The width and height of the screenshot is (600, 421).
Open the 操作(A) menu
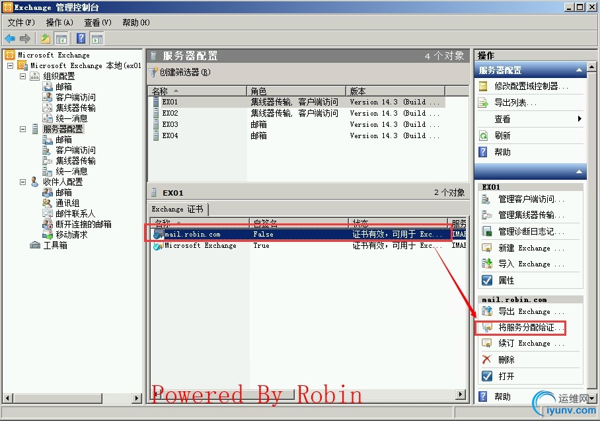[x=59, y=22]
